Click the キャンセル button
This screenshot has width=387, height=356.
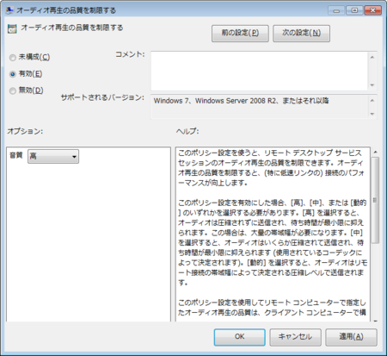[295, 337]
